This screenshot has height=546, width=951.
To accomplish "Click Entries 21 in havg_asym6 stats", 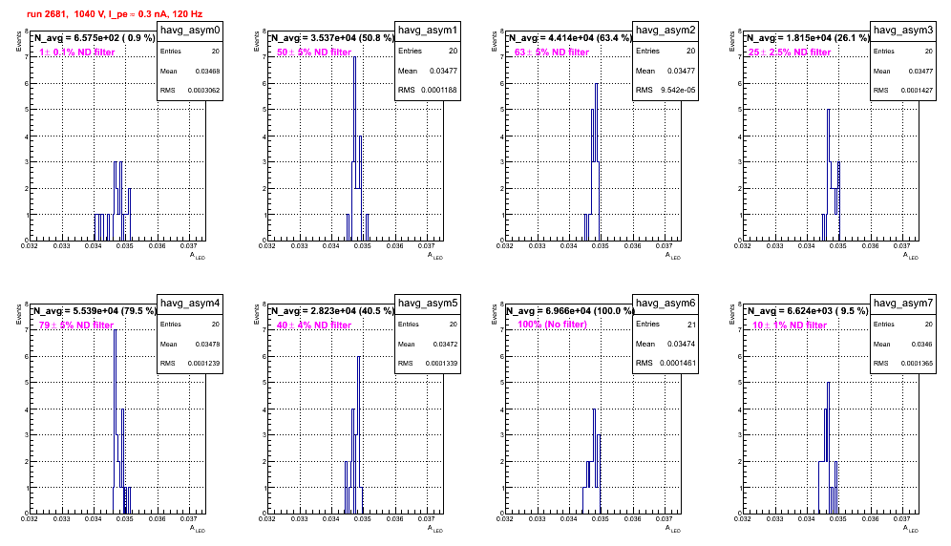I will pos(666,324).
